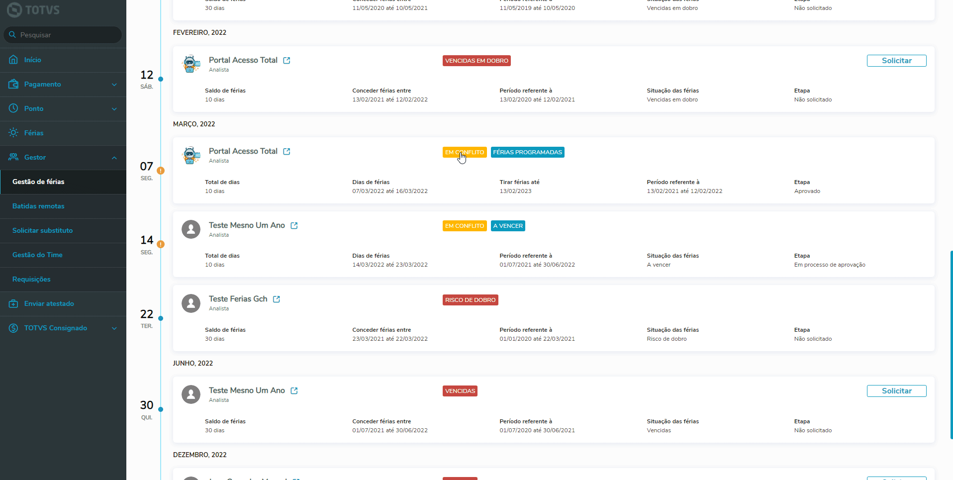Open Batidas remotas submenu
953x480 pixels.
[x=63, y=206]
